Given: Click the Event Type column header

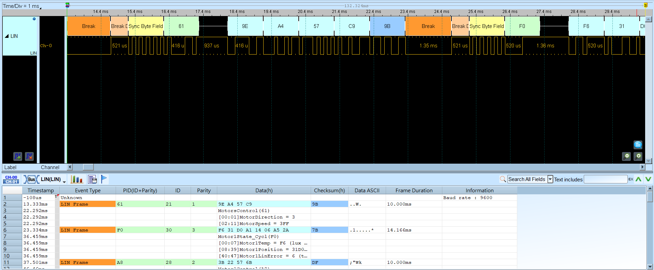Looking at the screenshot, I should [88, 190].
